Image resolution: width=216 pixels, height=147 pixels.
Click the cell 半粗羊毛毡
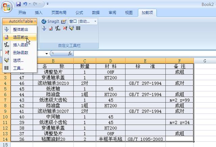pos(111,139)
